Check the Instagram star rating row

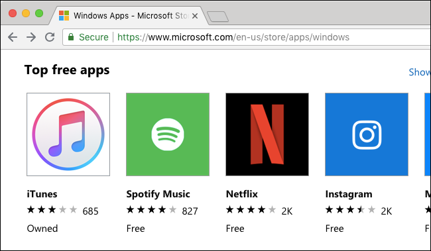tap(359, 211)
